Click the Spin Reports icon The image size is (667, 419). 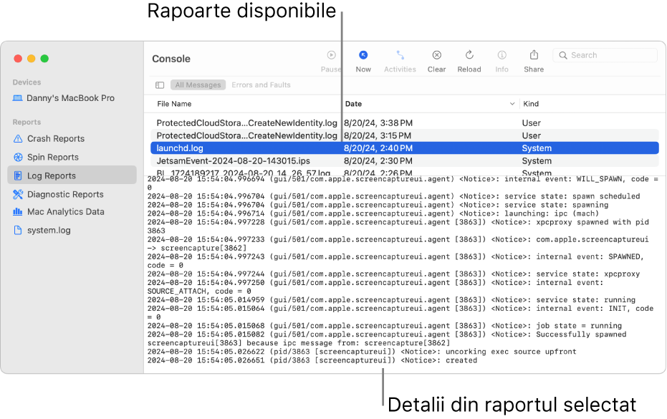pyautogui.click(x=18, y=158)
